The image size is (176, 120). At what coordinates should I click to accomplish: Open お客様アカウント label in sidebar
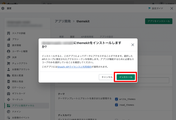[x=21, y=69]
